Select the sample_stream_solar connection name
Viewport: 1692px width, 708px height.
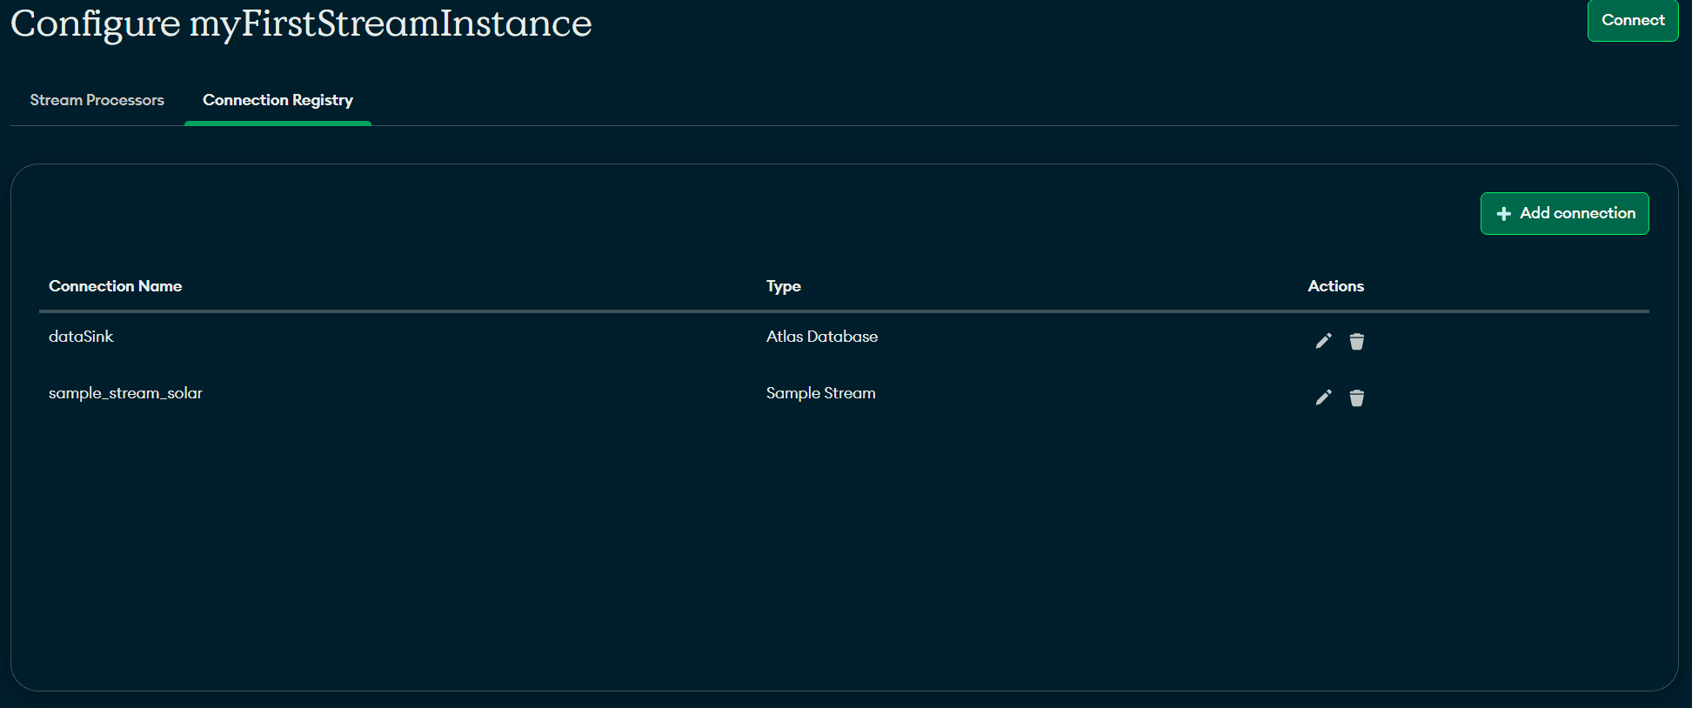(125, 393)
